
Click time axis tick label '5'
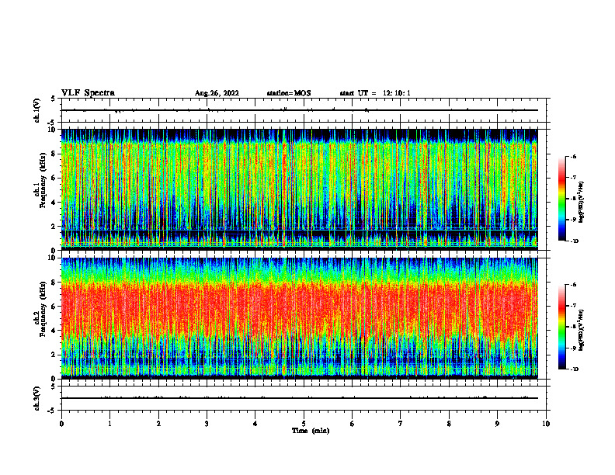[x=304, y=424]
